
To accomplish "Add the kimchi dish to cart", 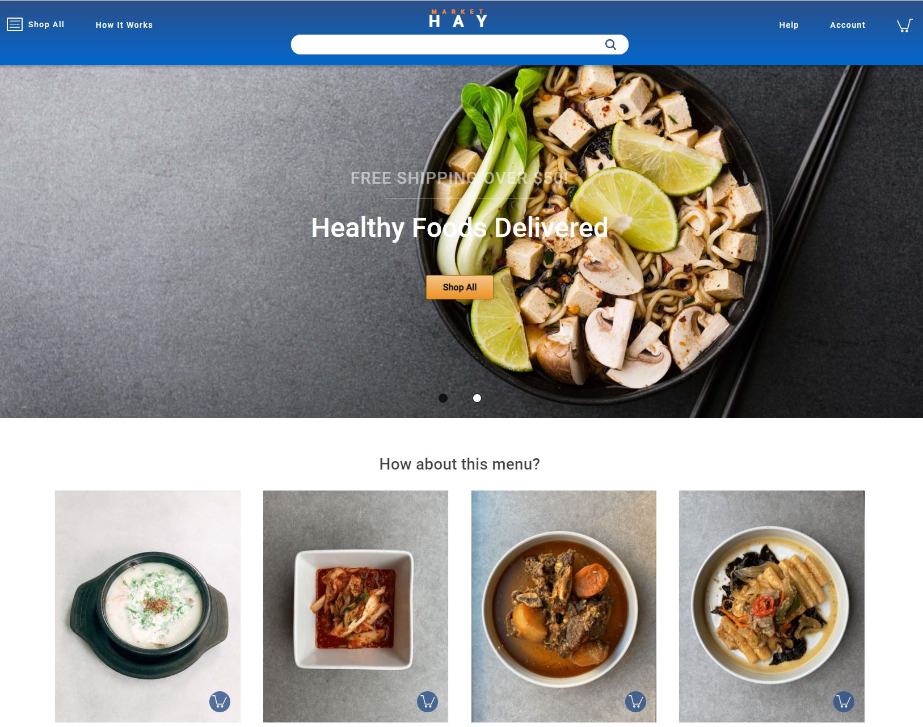I will pyautogui.click(x=427, y=701).
